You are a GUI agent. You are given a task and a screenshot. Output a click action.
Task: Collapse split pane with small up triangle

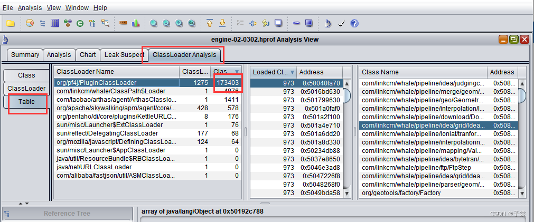click(x=21, y=204)
